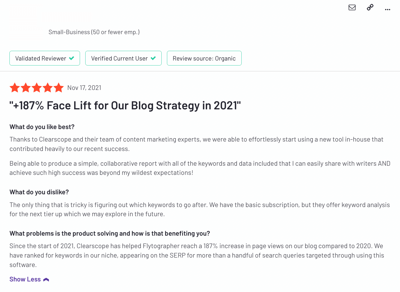Click the fourth rating star
Image resolution: width=400 pixels, height=292 pixels.
coord(48,88)
